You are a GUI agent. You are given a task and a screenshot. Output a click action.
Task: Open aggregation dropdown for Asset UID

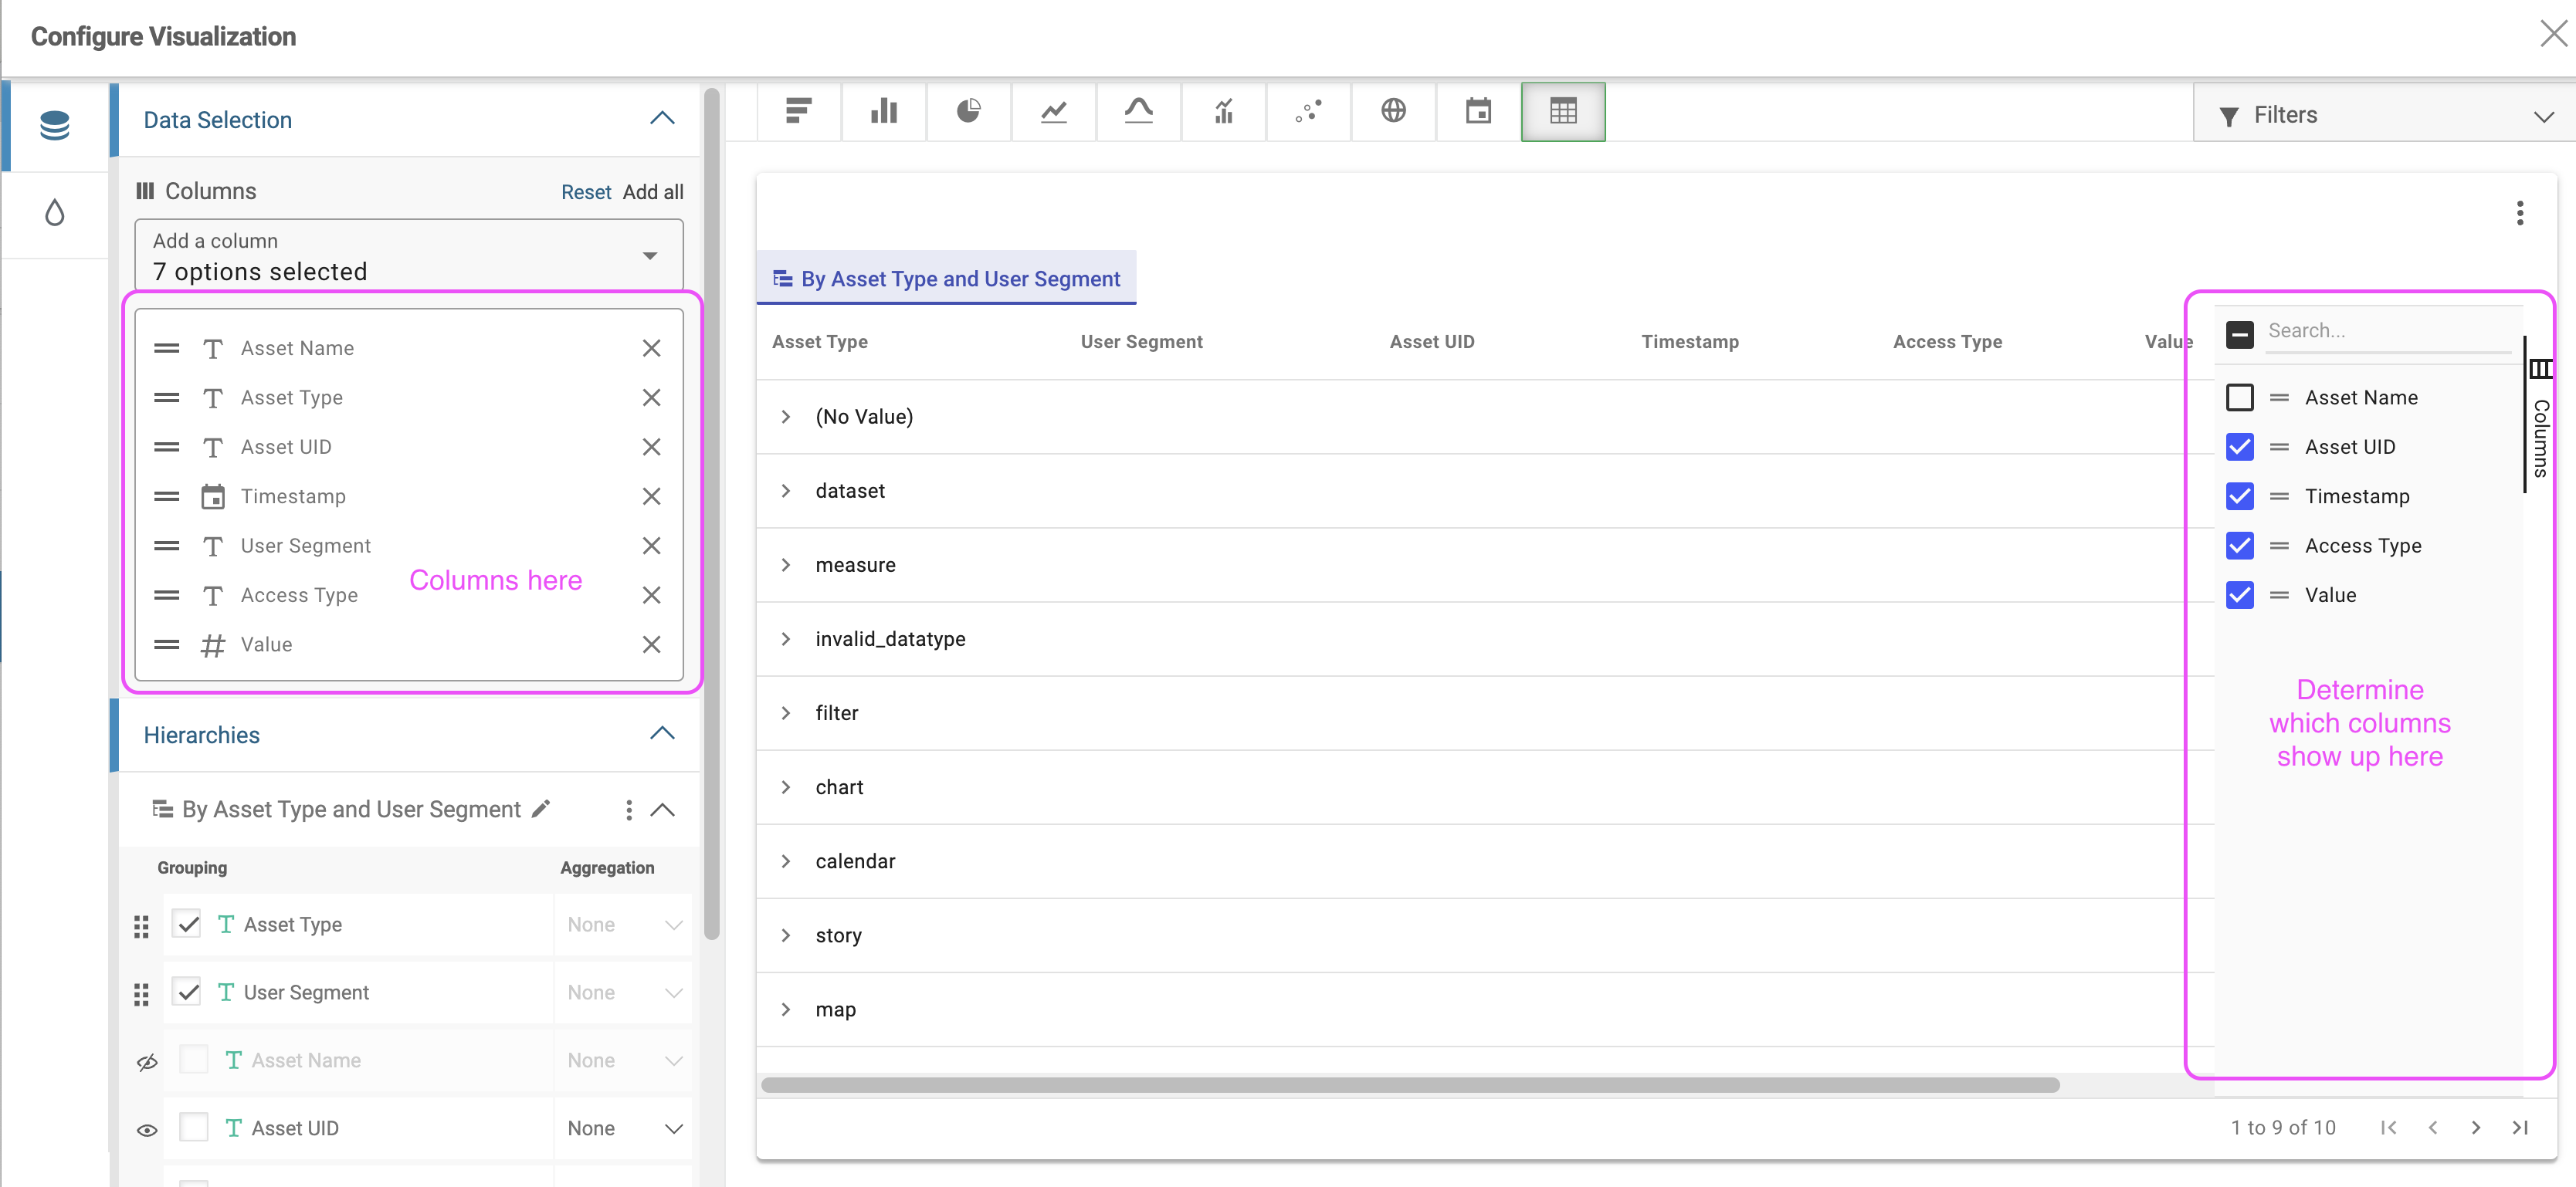[625, 1128]
